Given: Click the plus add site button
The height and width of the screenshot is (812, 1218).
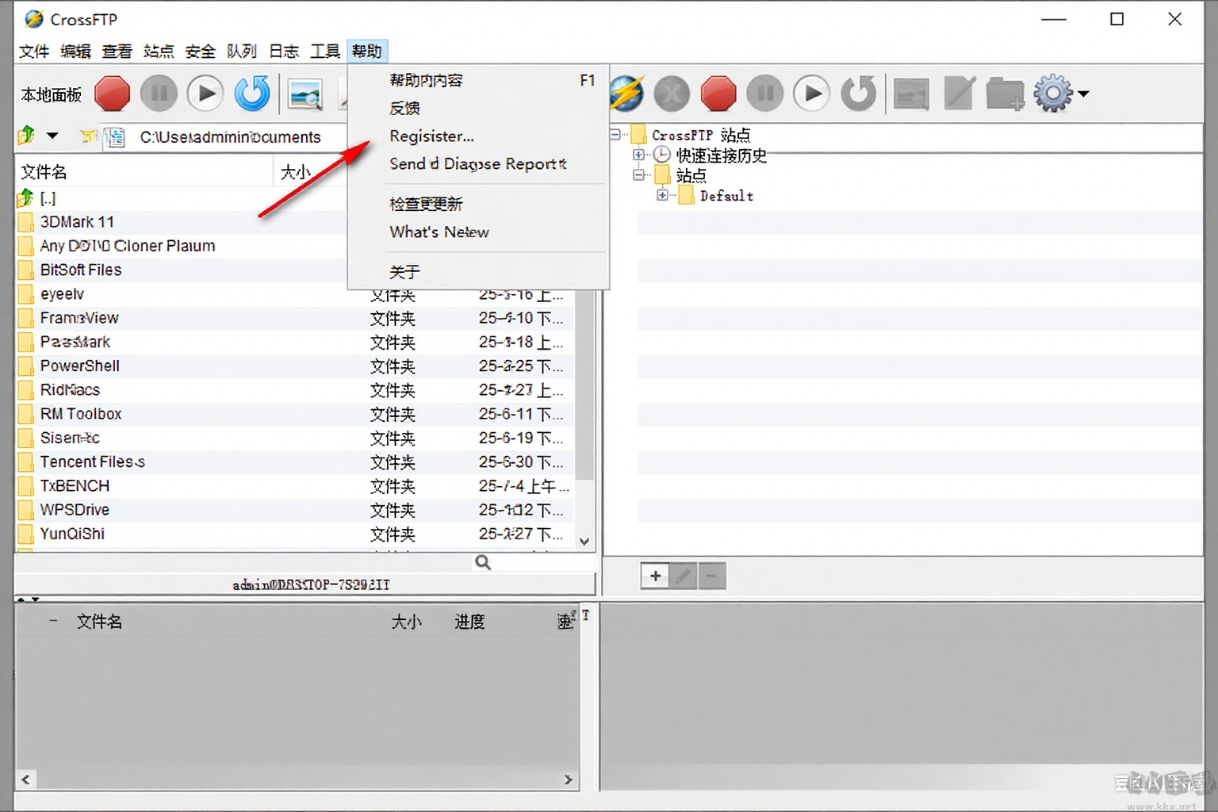Looking at the screenshot, I should (656, 576).
